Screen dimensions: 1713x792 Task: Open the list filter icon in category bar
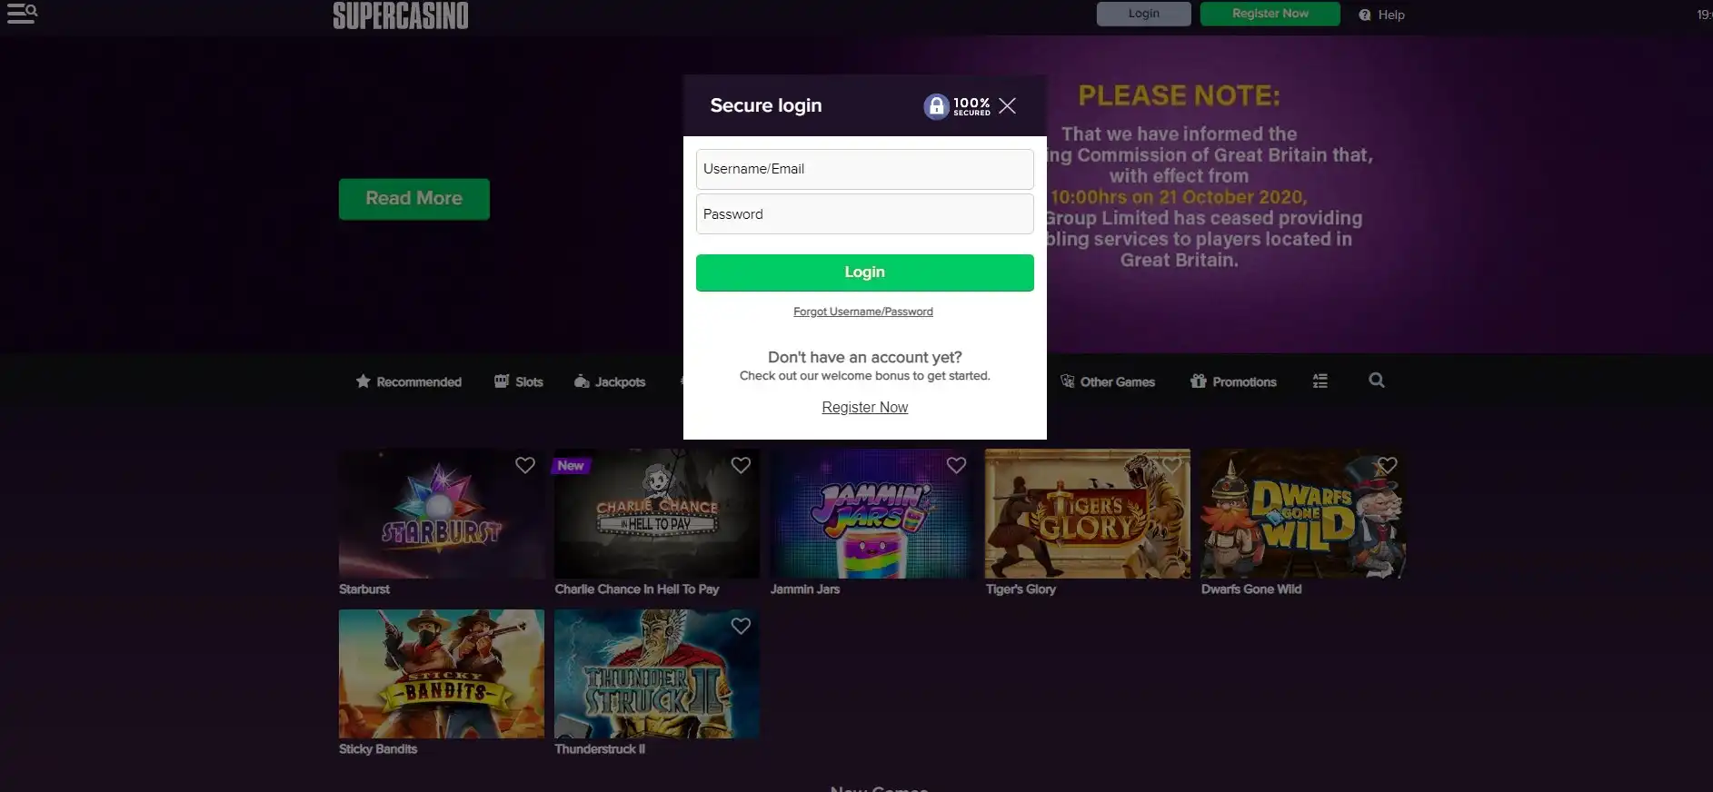[x=1320, y=381]
